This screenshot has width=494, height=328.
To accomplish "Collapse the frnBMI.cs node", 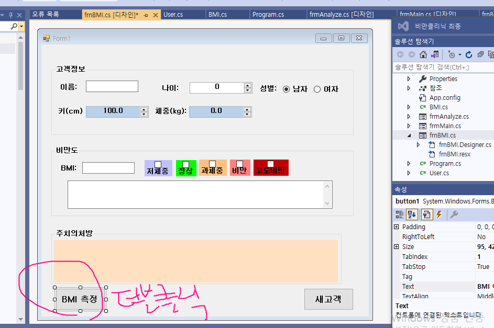I will 409,135.
